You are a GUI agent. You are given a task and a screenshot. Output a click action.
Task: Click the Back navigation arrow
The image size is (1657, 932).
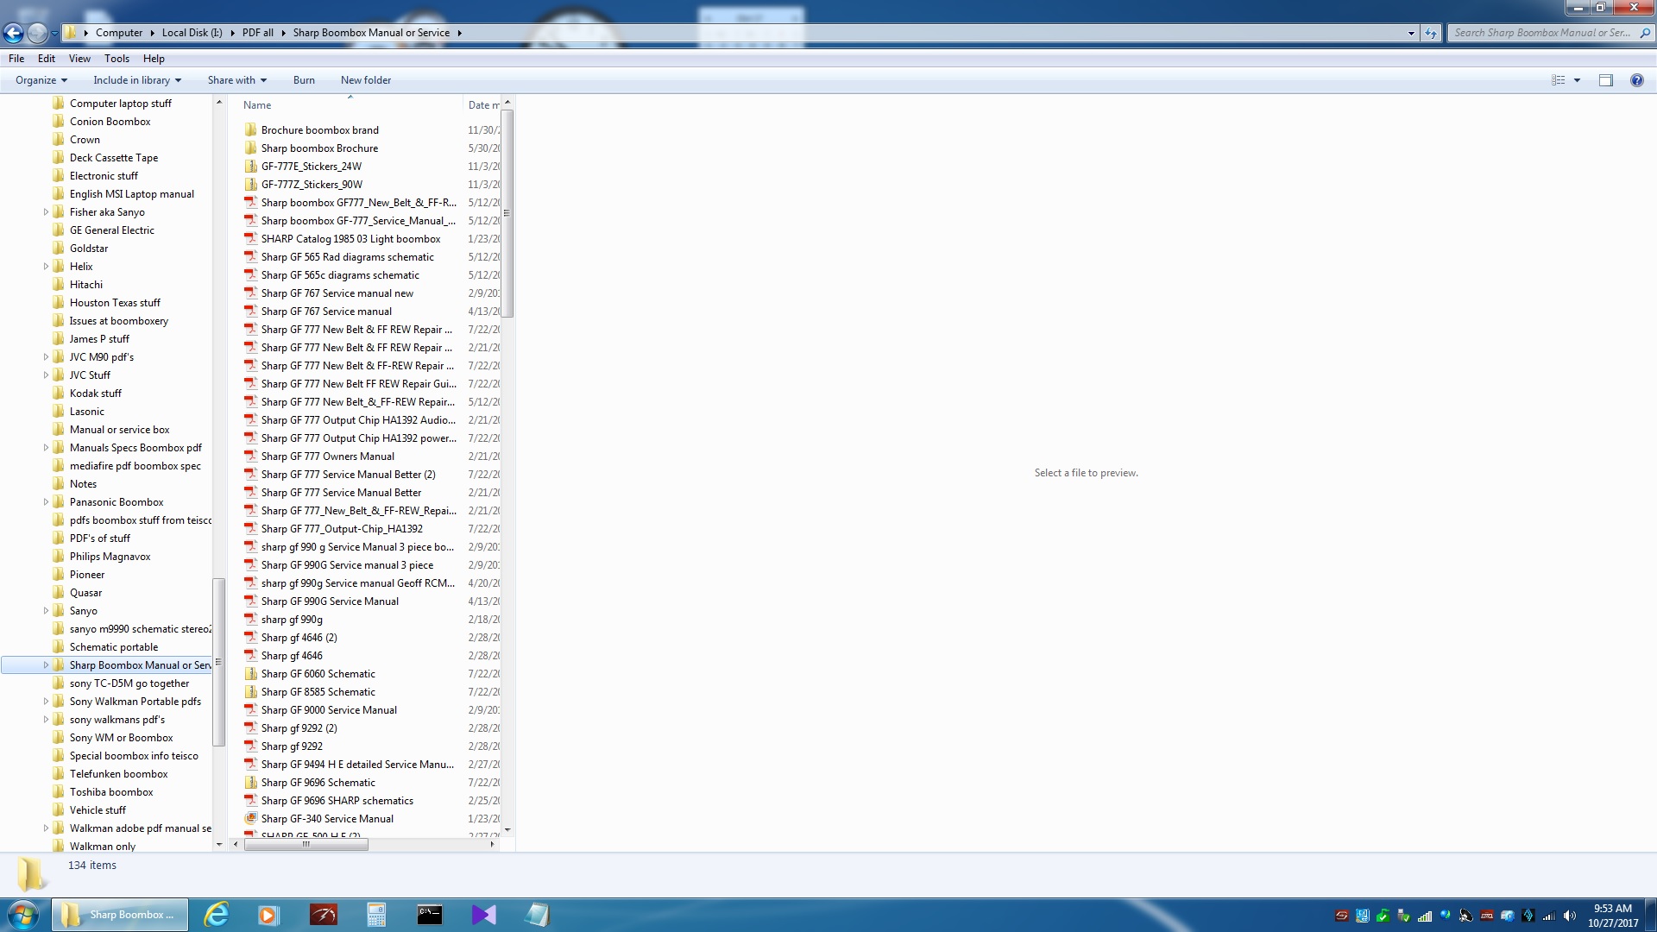[13, 33]
